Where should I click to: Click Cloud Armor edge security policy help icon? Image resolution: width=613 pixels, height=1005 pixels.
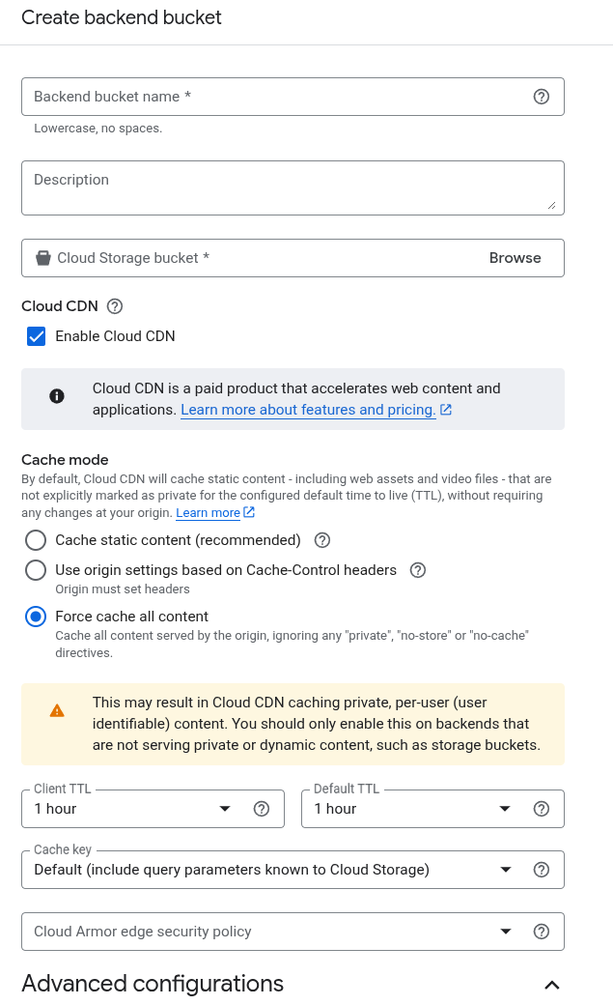tap(542, 932)
